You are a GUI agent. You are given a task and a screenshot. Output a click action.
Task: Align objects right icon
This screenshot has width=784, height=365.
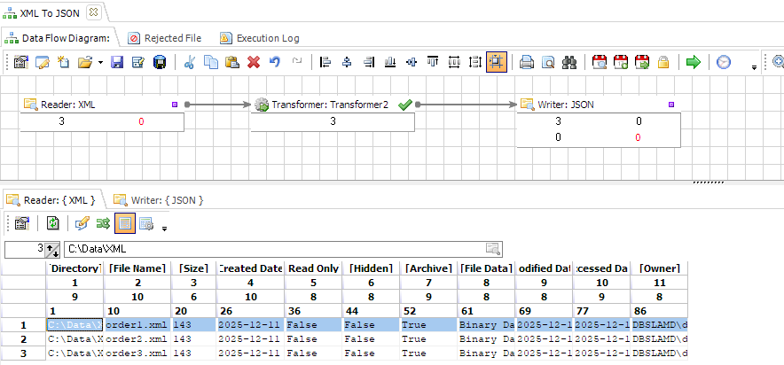coord(369,62)
